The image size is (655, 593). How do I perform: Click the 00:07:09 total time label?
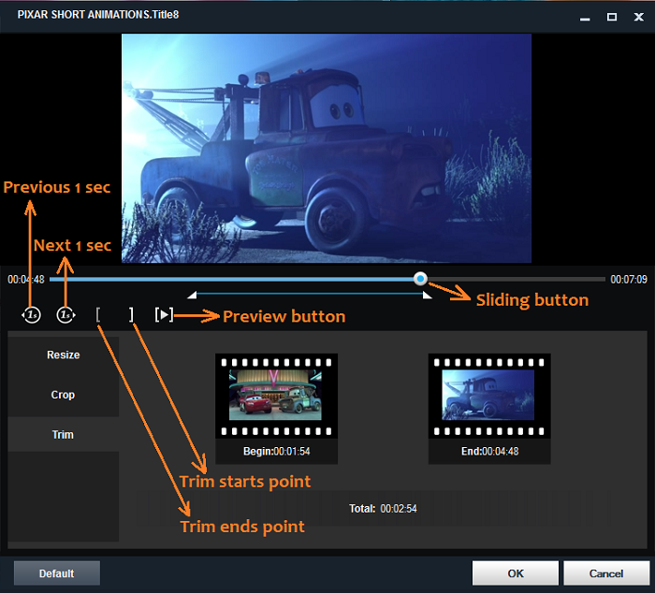click(629, 280)
